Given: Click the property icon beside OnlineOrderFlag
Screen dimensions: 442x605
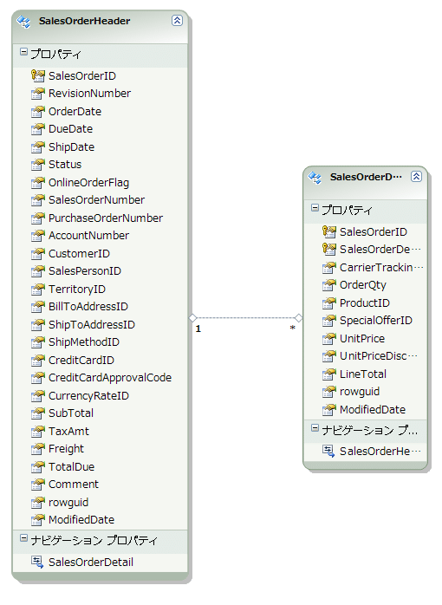Looking at the screenshot, I should coord(38,183).
